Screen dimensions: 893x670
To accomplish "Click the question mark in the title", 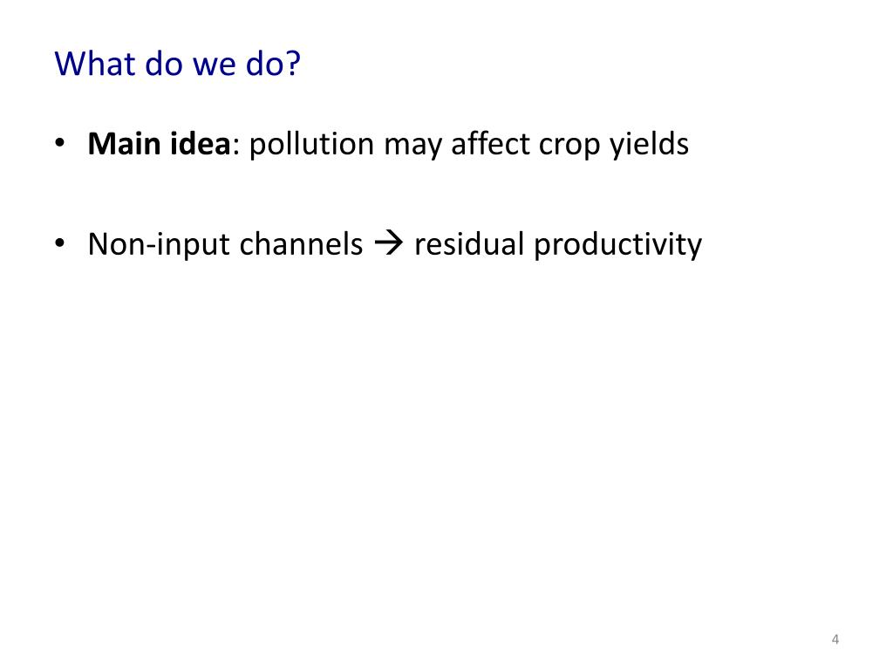I will pos(293,63).
